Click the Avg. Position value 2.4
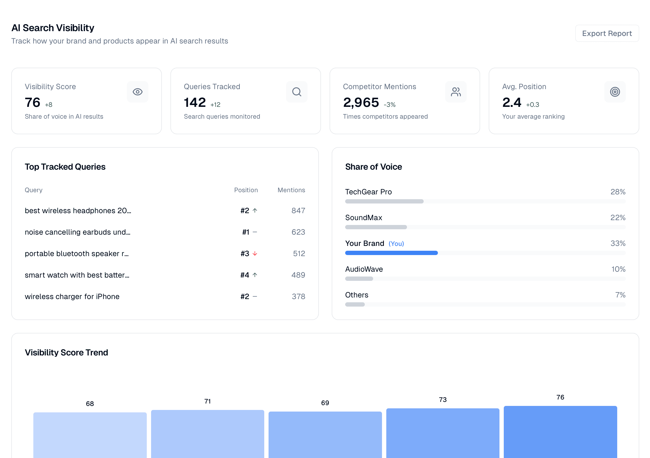The image size is (650, 458). coord(512,102)
